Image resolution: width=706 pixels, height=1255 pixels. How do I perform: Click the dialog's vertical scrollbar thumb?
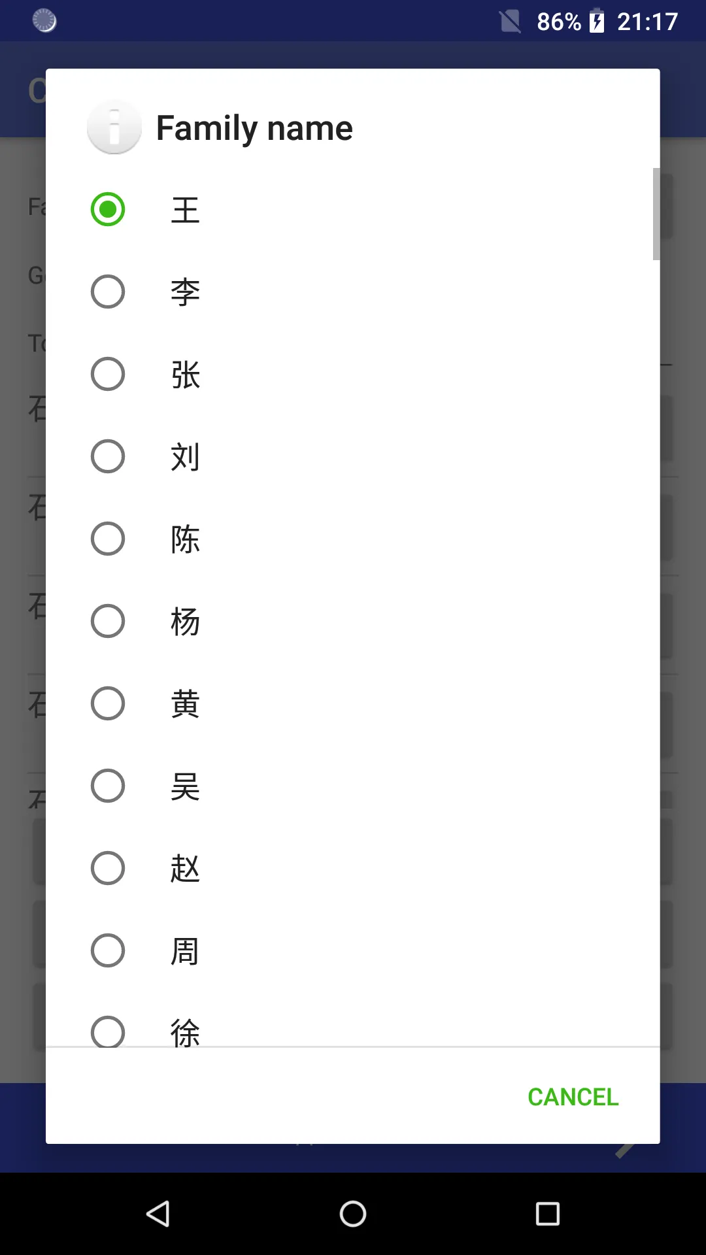pos(656,214)
